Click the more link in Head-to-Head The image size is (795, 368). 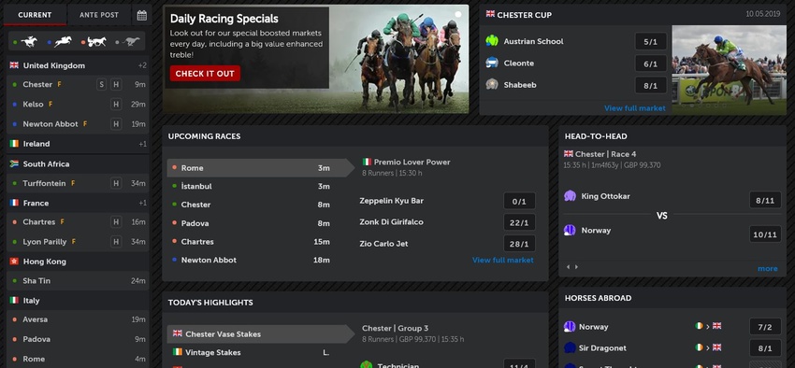tap(768, 268)
